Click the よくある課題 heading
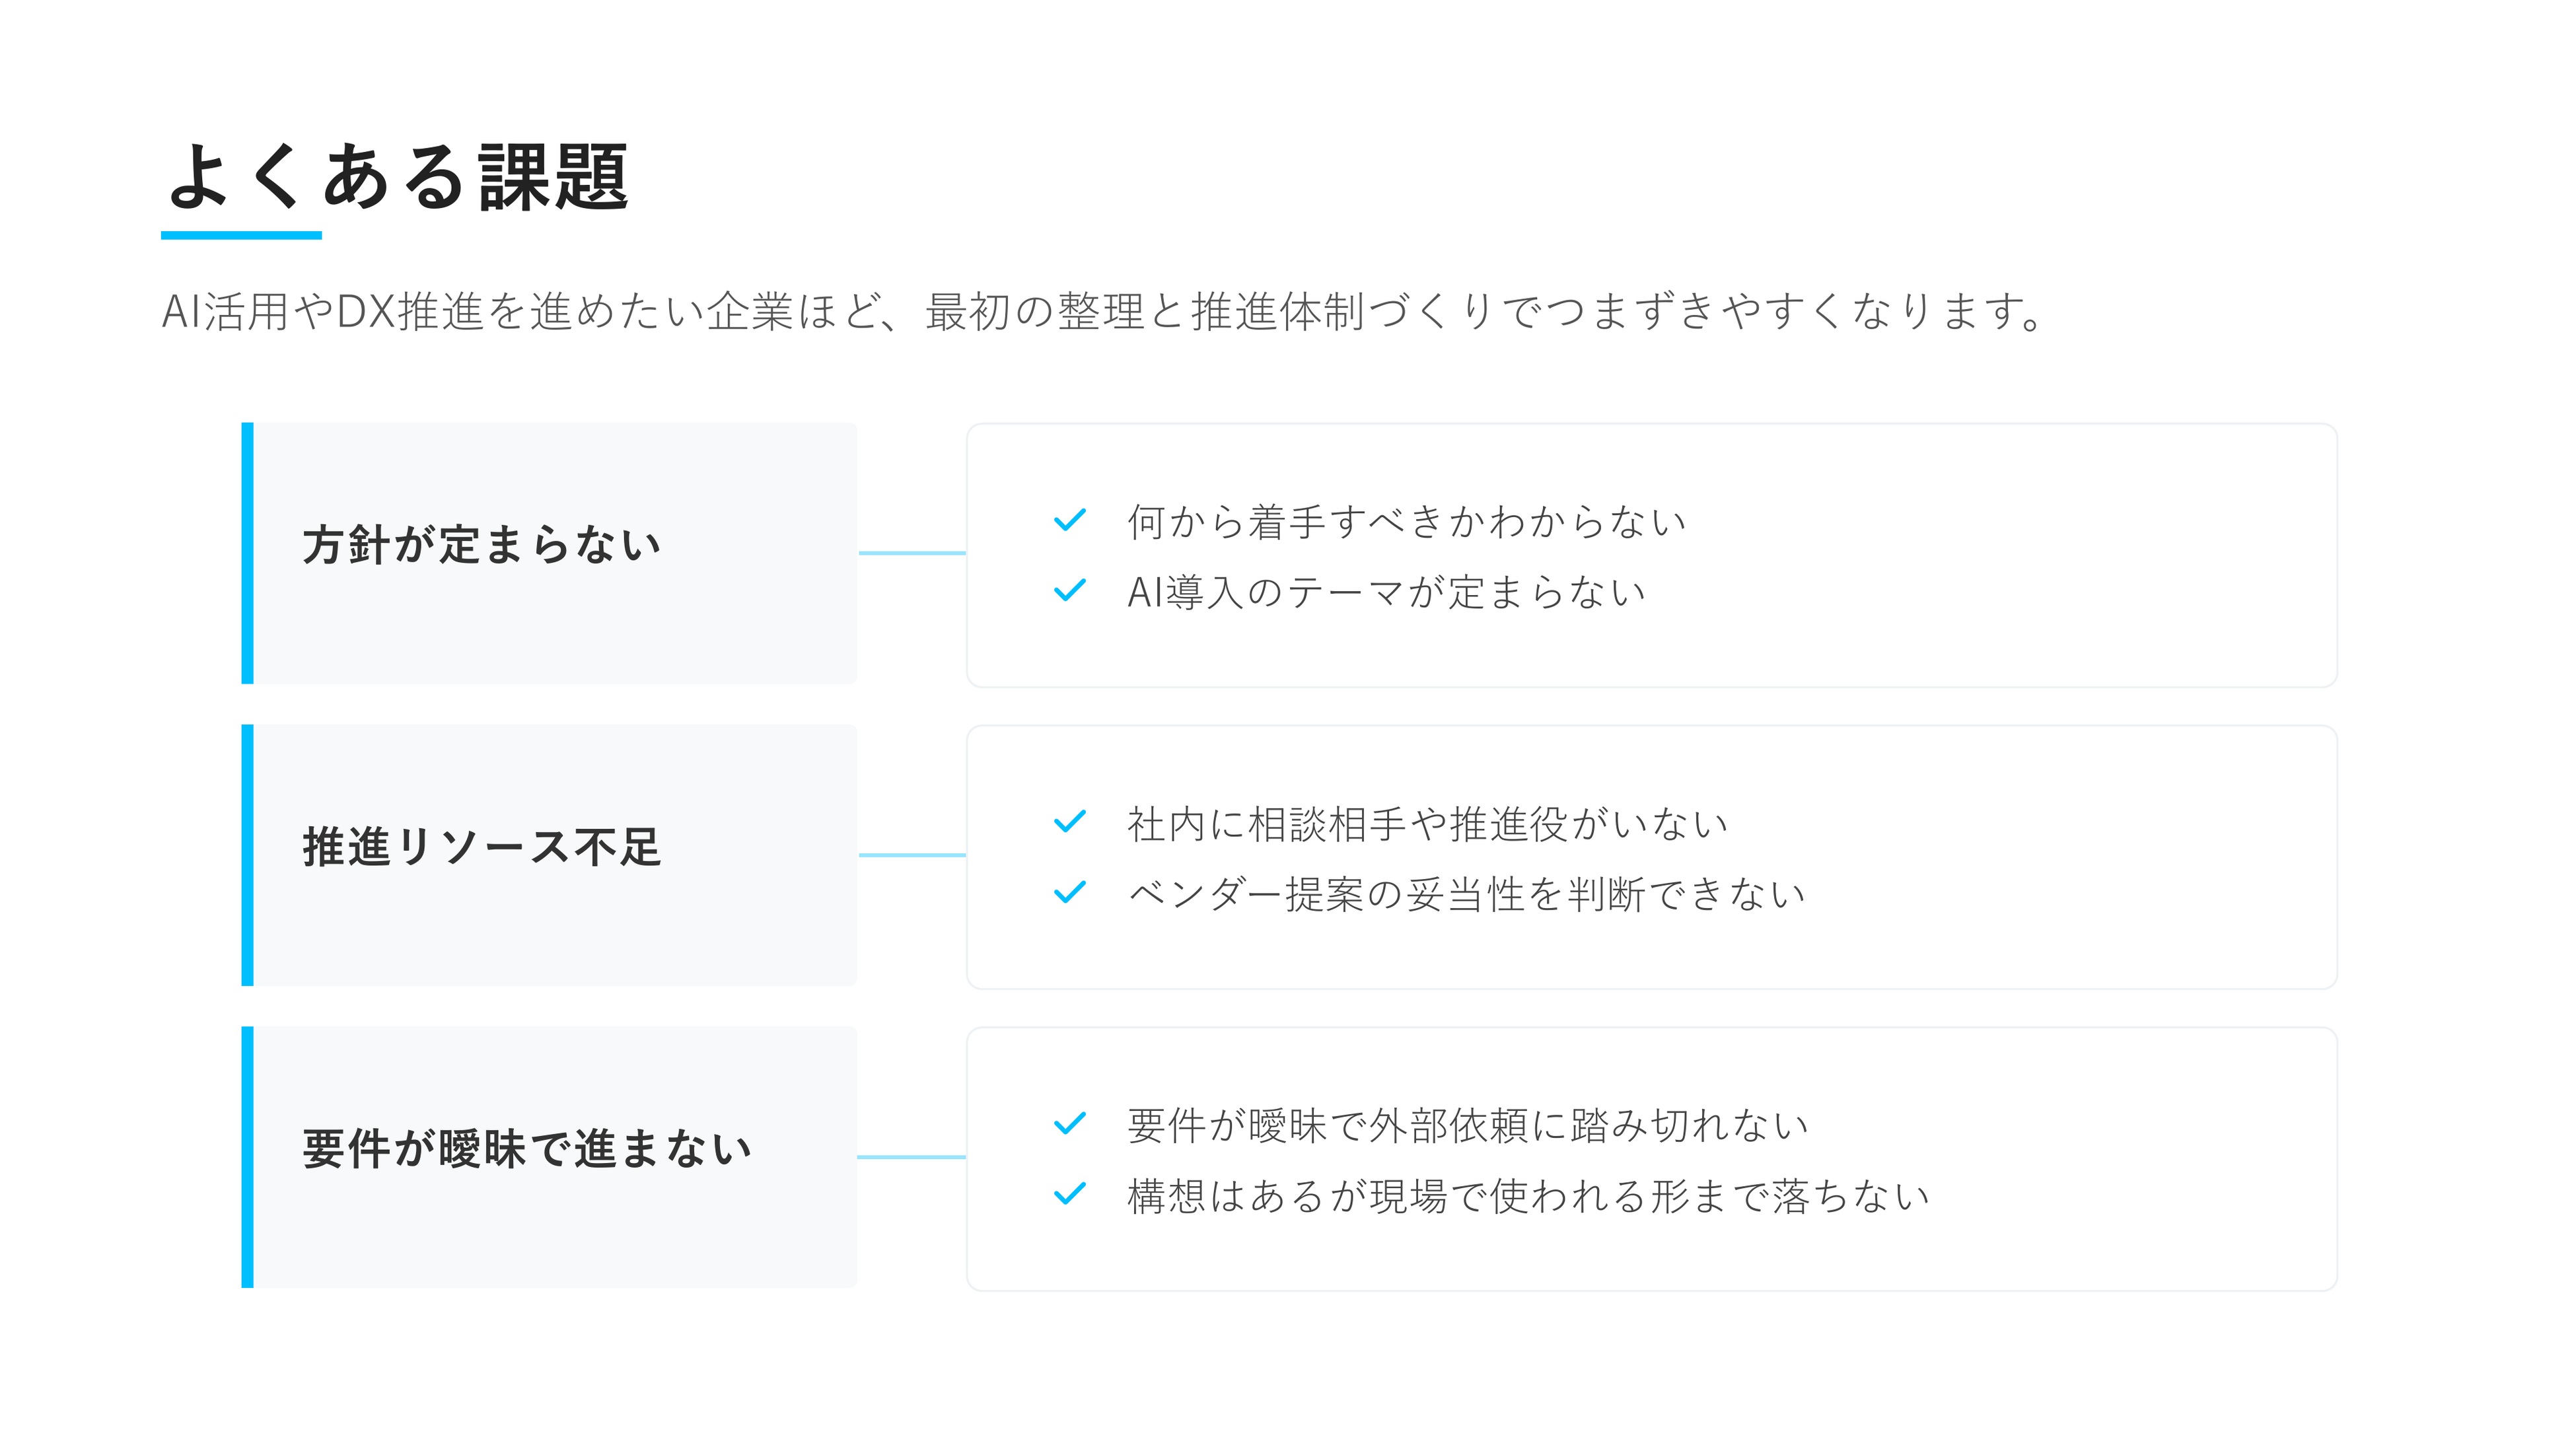This screenshot has height=1449, width=2576. [397, 177]
